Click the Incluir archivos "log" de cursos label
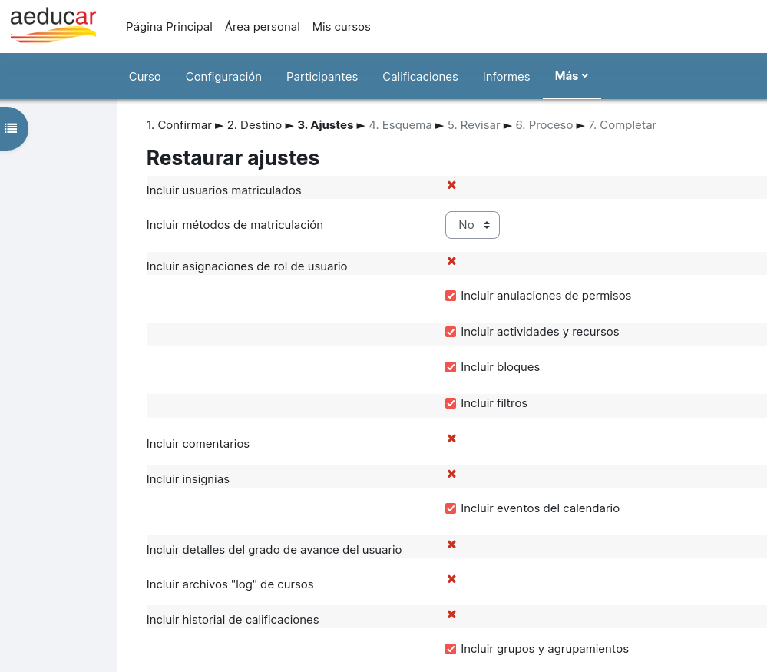The image size is (767, 672). (230, 584)
